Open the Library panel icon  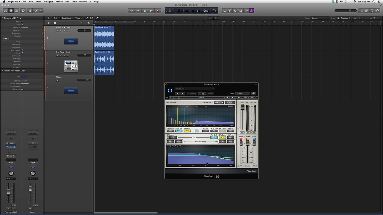pos(5,11)
